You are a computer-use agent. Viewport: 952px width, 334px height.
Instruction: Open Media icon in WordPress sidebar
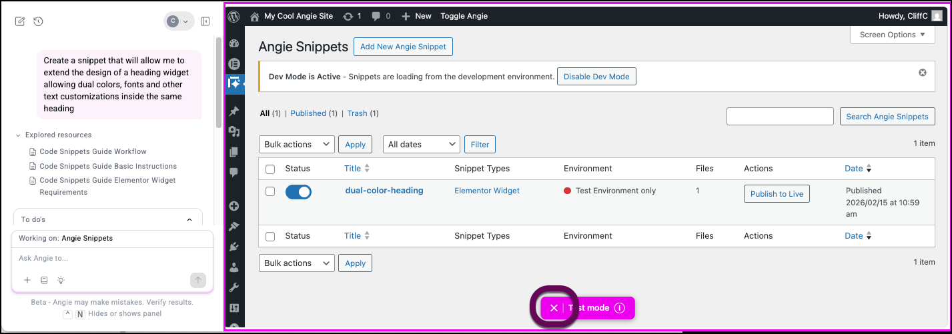pos(234,131)
